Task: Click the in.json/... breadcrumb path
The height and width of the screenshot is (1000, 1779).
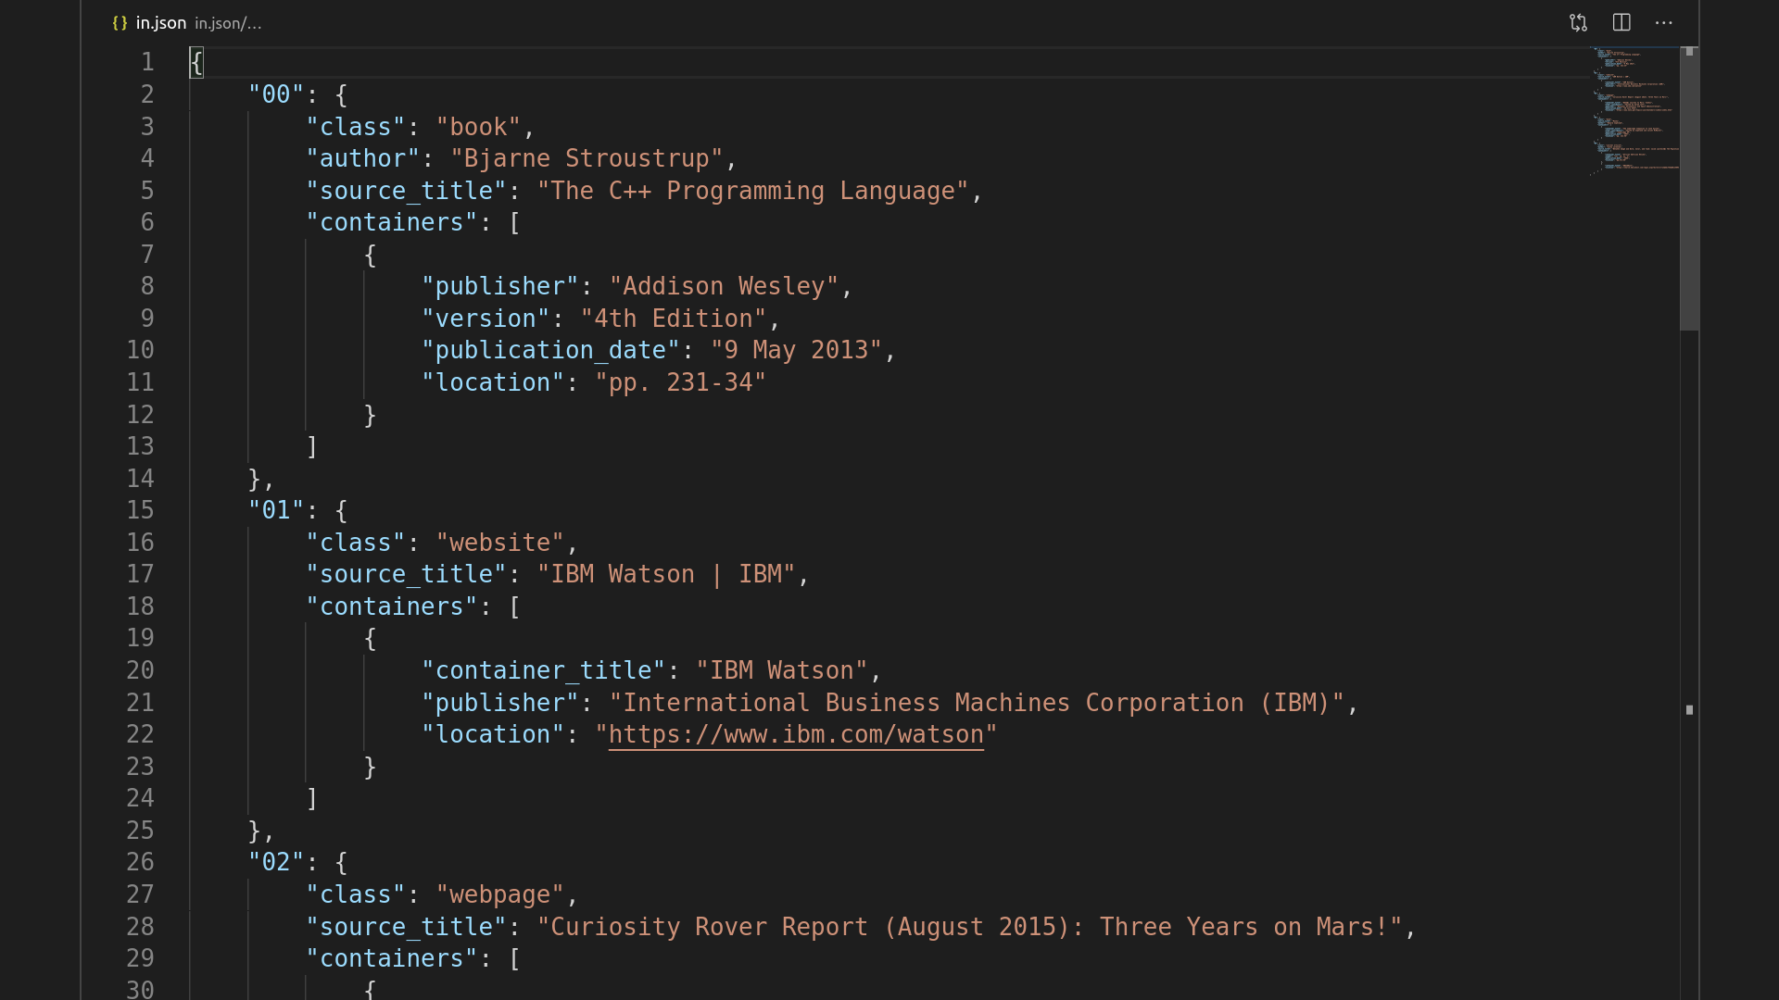Action: tap(228, 24)
